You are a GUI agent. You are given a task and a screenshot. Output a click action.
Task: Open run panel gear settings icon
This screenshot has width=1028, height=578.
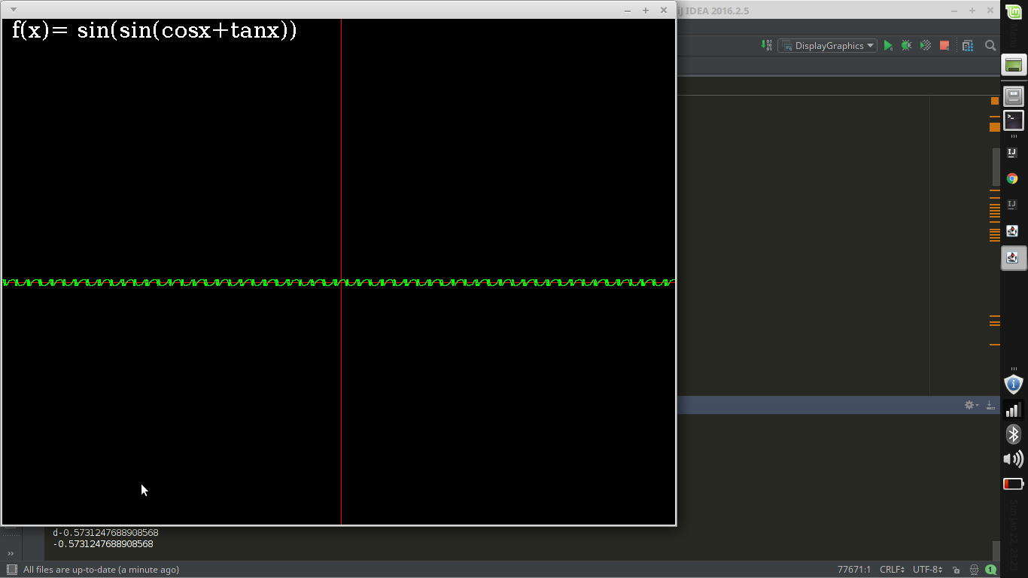[971, 405]
